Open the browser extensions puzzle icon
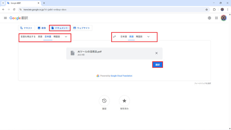Image resolution: width=231 pixels, height=130 pixels. click(214, 10)
